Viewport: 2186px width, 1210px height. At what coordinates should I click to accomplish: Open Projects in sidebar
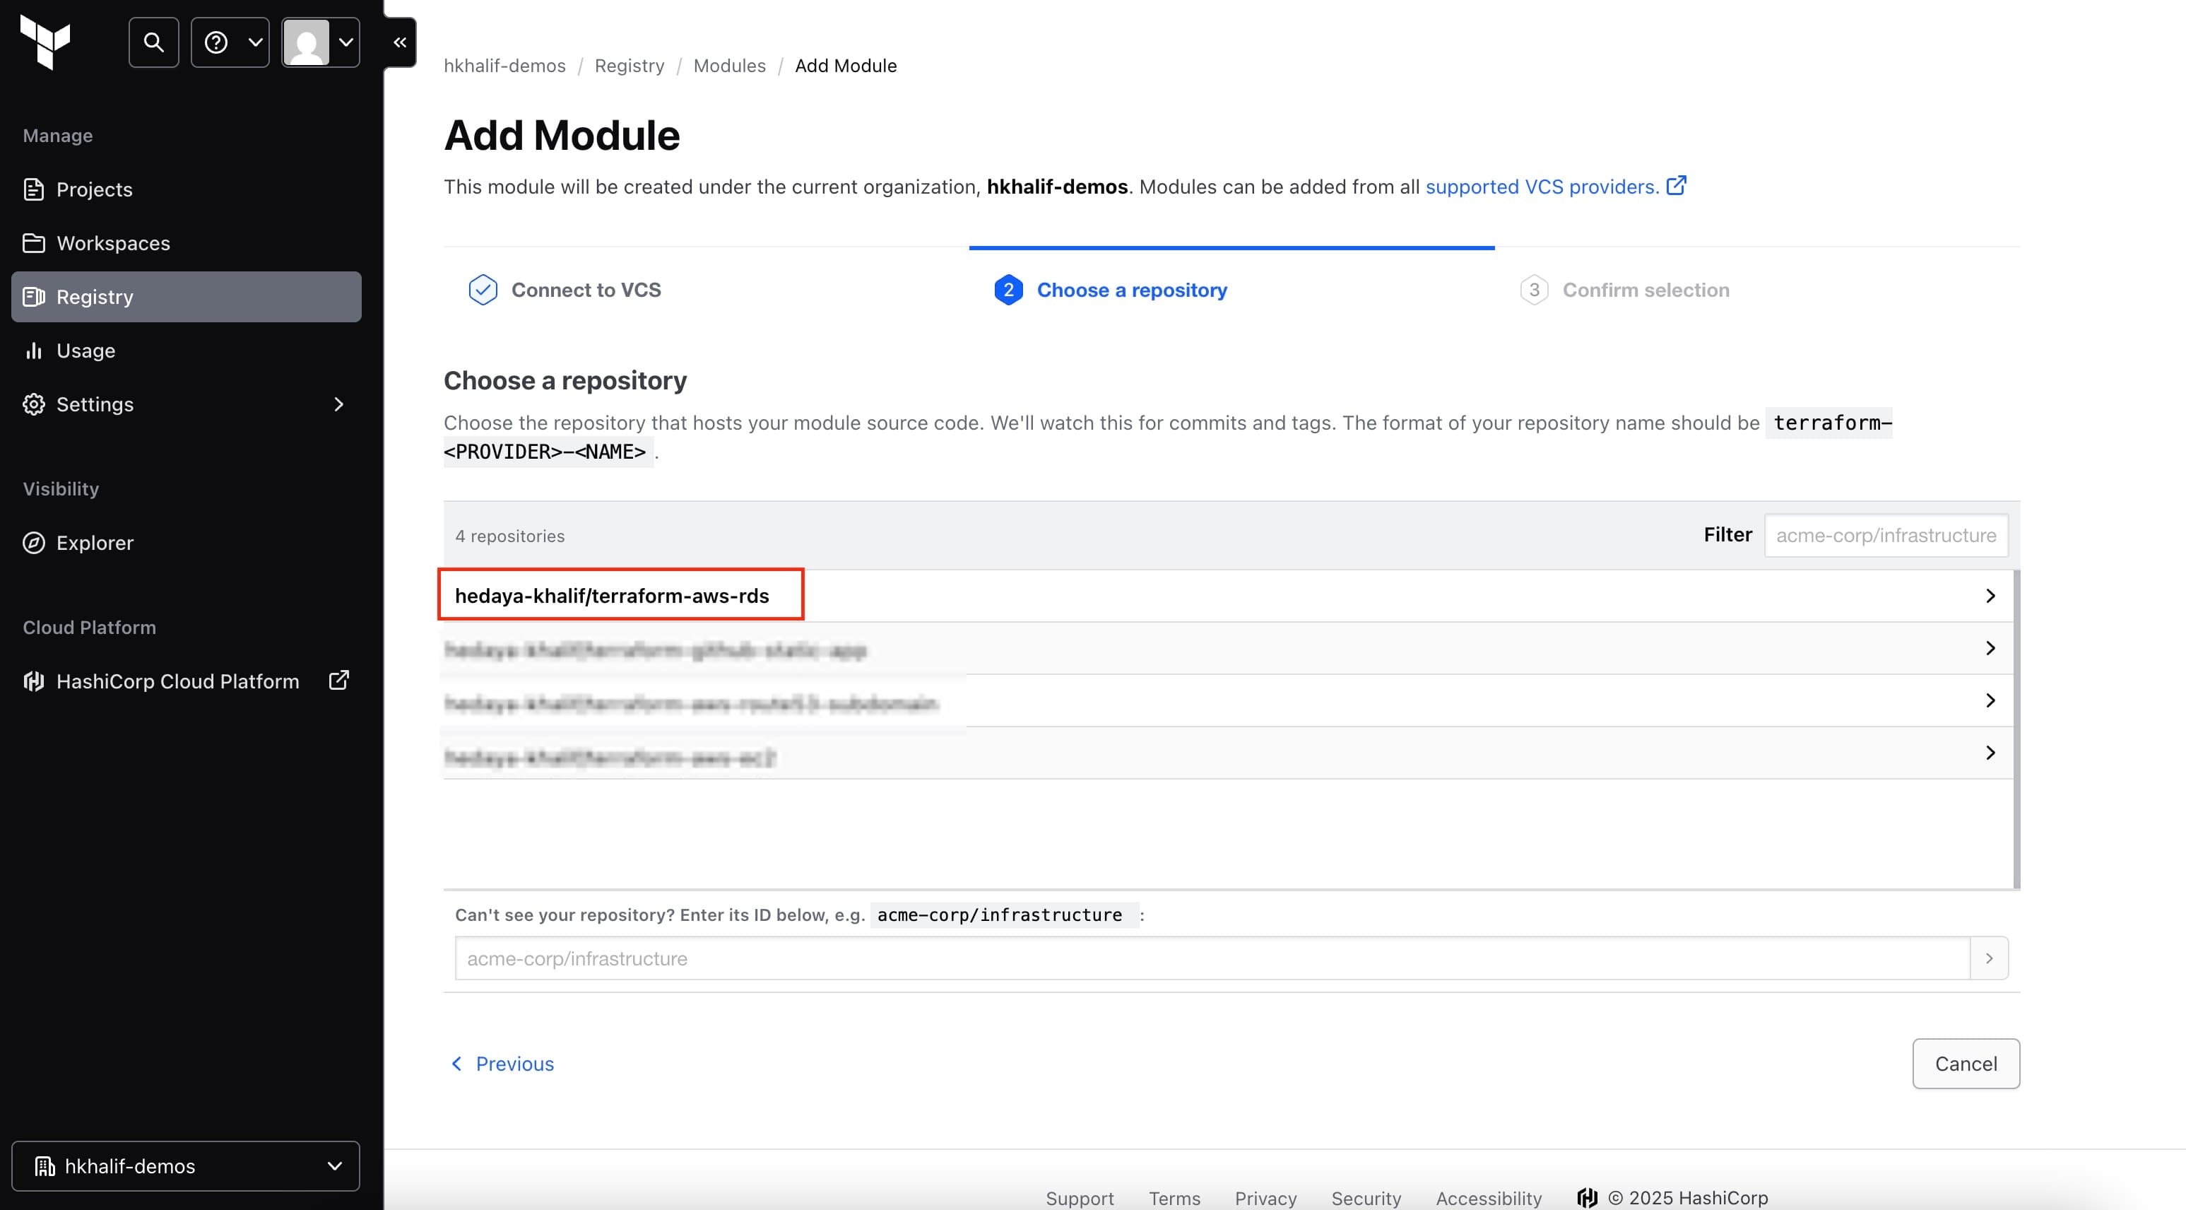[x=94, y=189]
